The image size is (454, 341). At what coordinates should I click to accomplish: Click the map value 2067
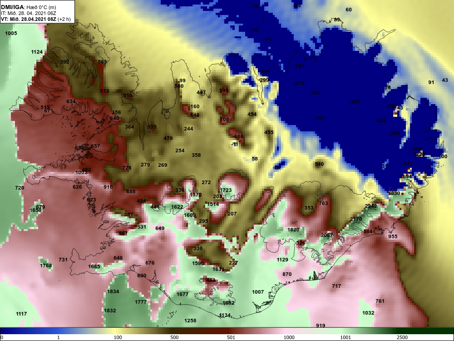327,235
